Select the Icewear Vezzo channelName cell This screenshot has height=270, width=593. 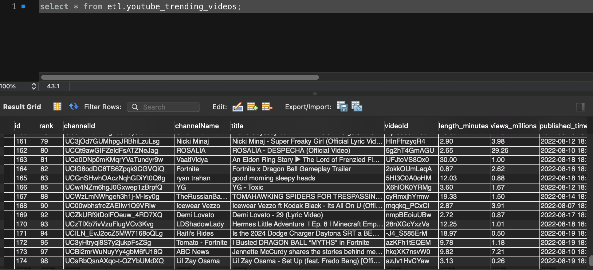point(202,206)
